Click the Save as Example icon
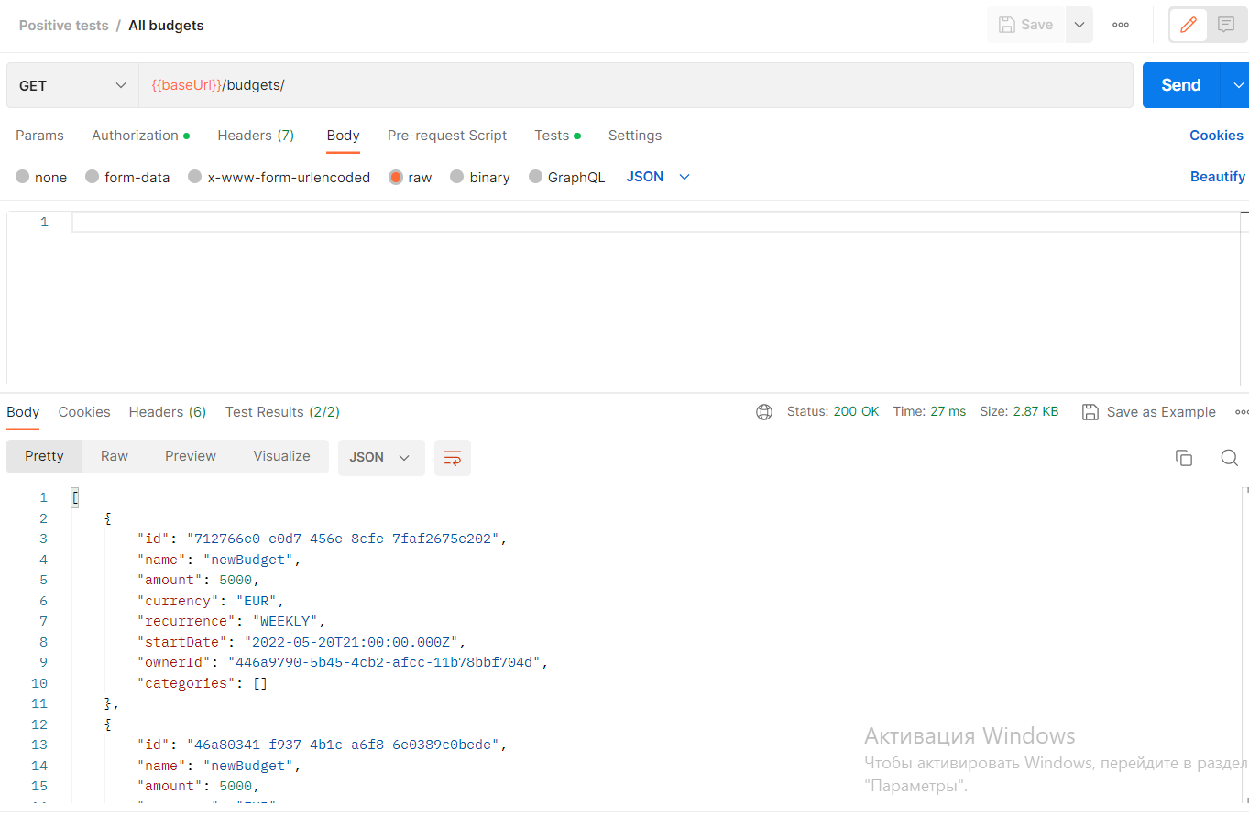The image size is (1249, 816). click(x=1090, y=412)
